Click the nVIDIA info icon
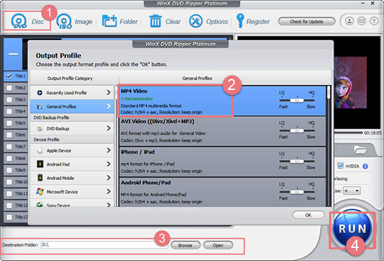The height and width of the screenshot is (261, 384). tap(365, 166)
